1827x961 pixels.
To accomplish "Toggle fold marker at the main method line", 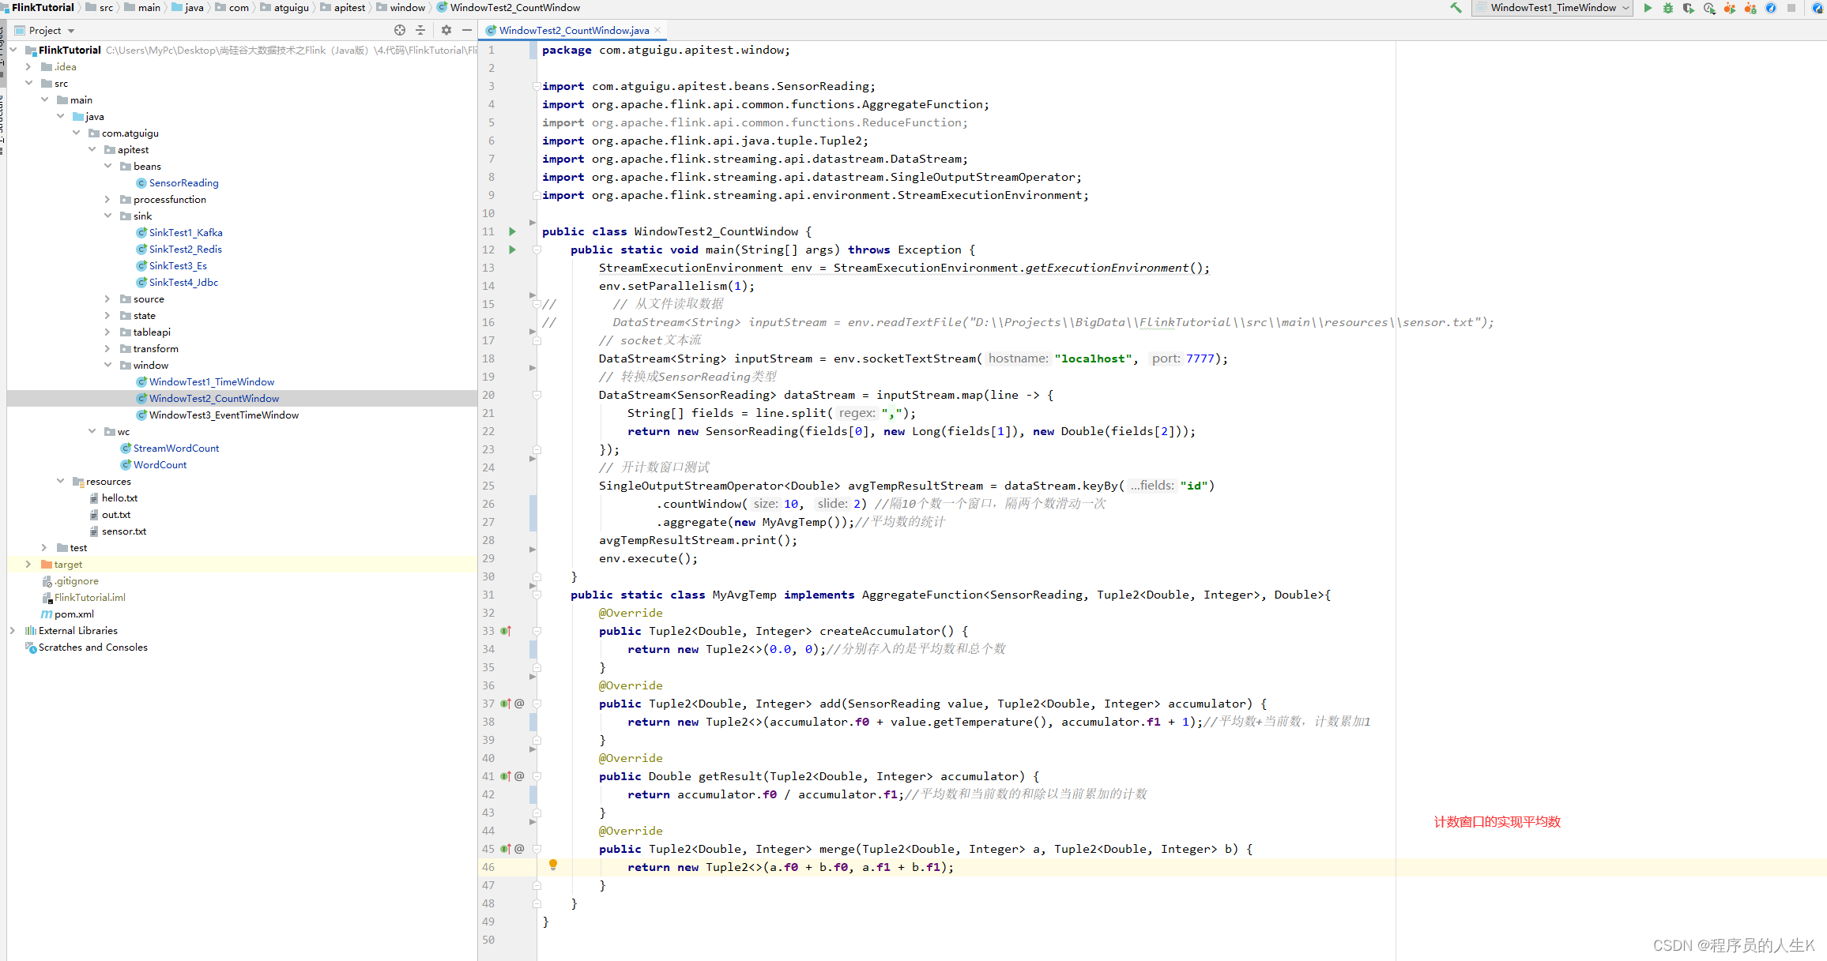I will point(537,250).
